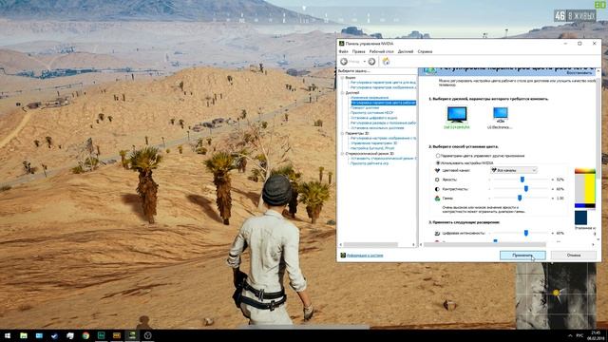Open 'Просмотр рейтинга игр' tree item
The height and width of the screenshot is (342, 608).
coord(370,163)
